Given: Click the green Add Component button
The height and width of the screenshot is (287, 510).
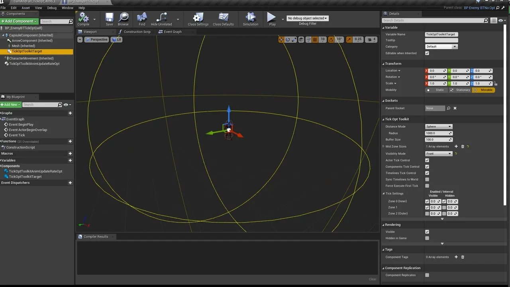Looking at the screenshot, I should point(19,21).
